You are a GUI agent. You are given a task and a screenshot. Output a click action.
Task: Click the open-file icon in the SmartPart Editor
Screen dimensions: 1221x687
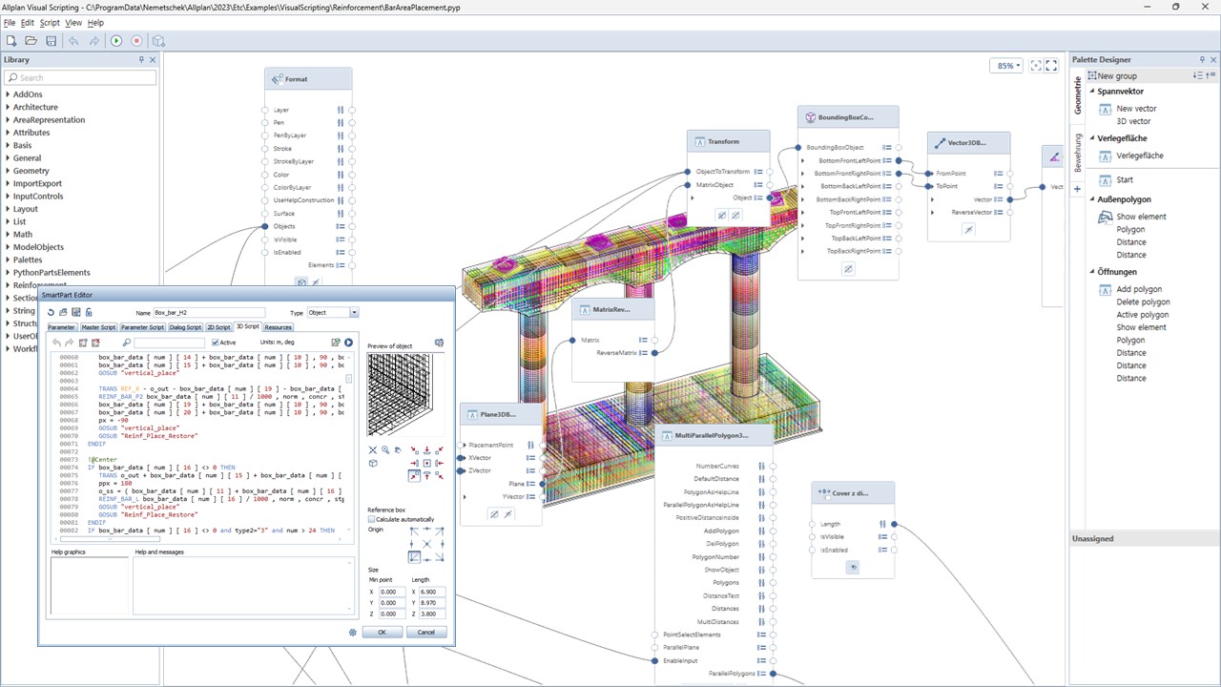click(x=63, y=312)
